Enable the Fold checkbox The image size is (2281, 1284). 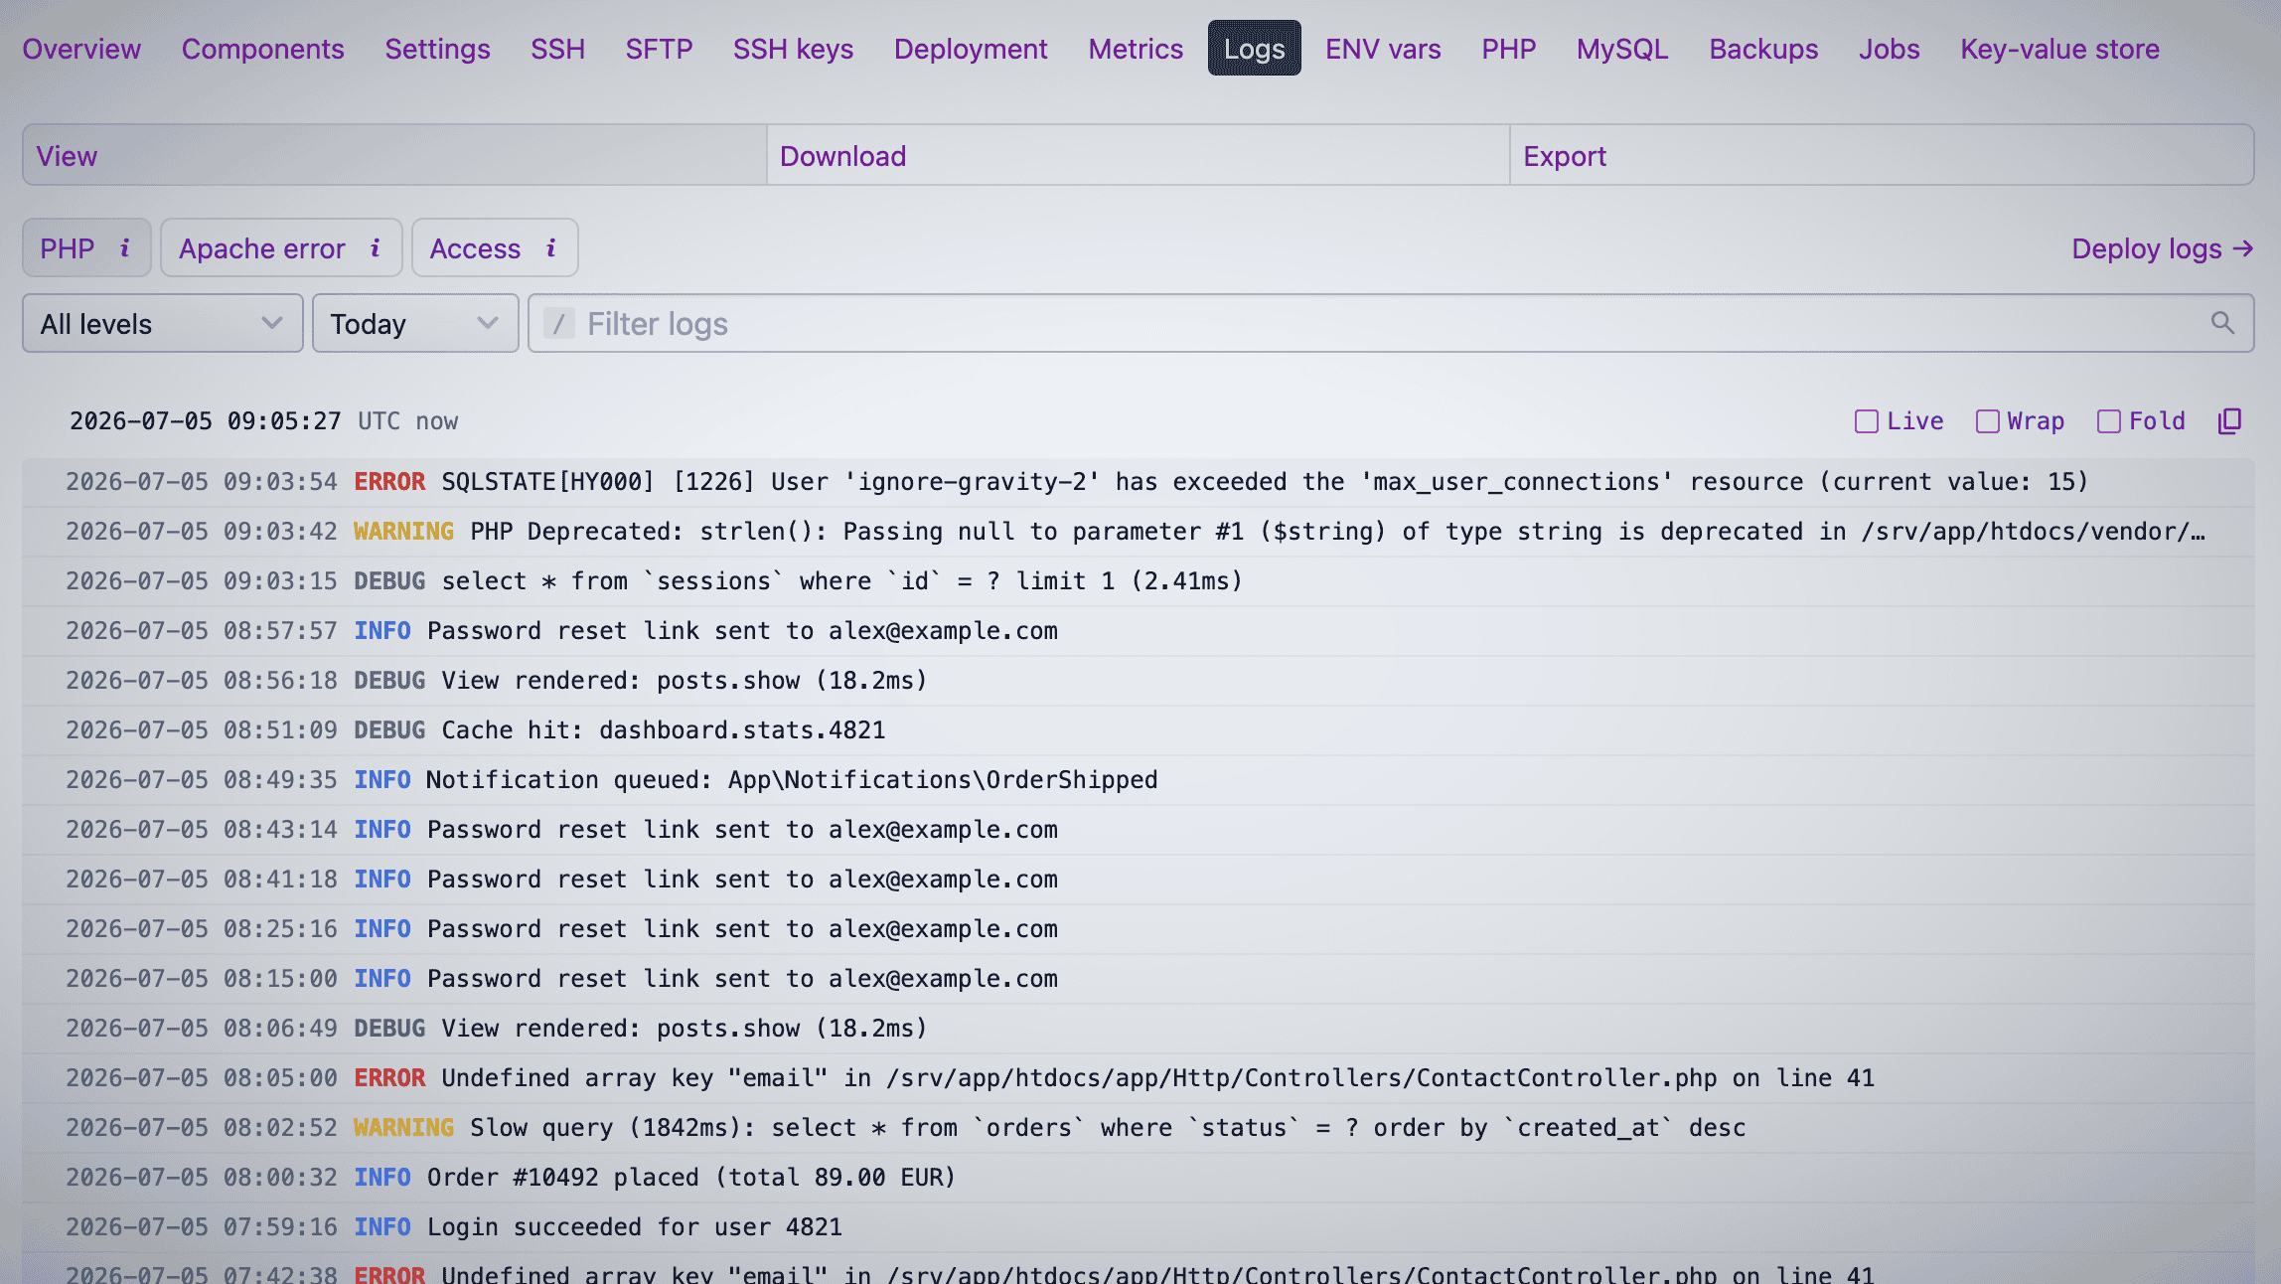click(x=2108, y=421)
